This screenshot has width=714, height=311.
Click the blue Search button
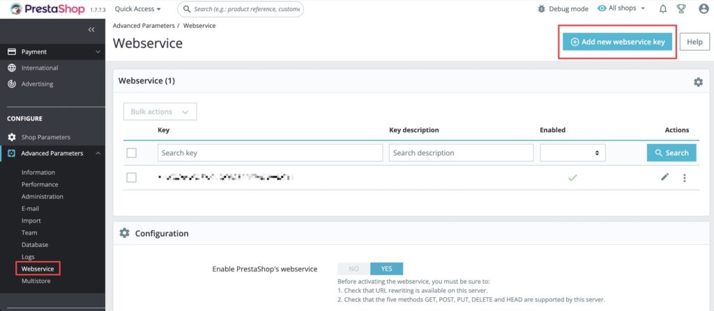[671, 153]
